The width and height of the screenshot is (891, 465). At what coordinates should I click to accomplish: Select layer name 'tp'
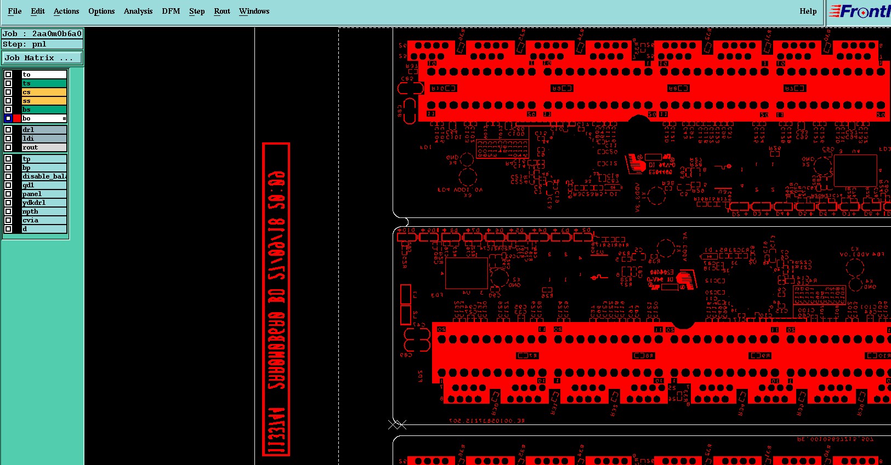44,159
